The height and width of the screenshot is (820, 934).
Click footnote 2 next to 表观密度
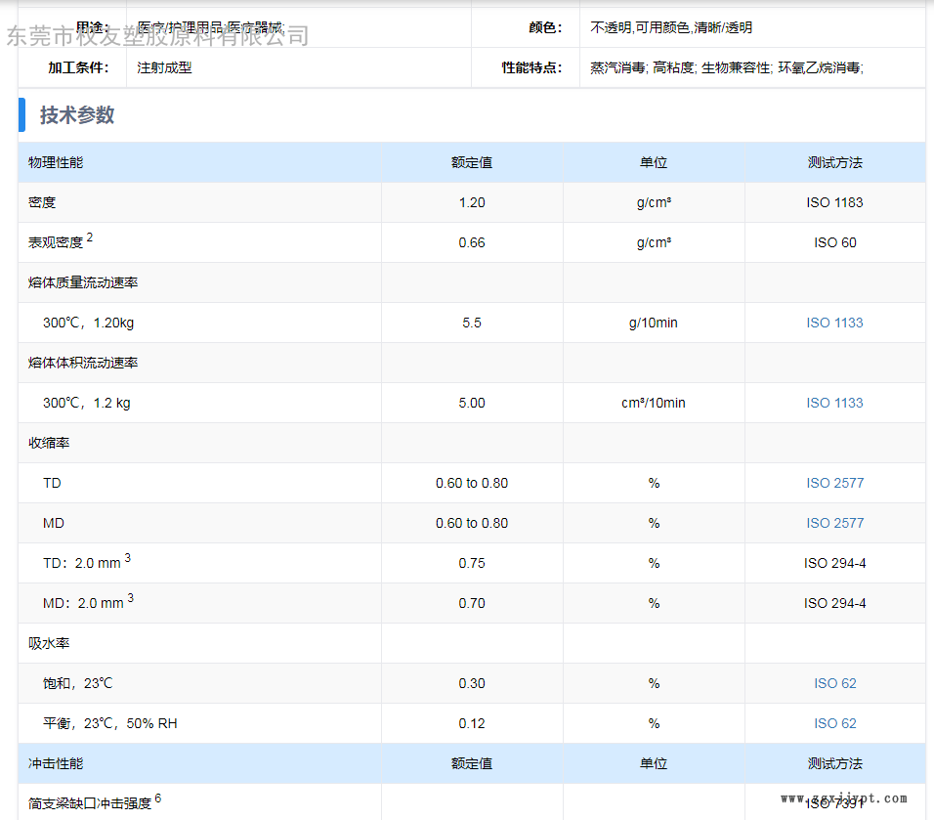pos(90,237)
